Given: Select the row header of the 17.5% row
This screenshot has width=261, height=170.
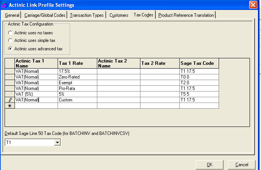Looking at the screenshot, I should click(10, 71).
